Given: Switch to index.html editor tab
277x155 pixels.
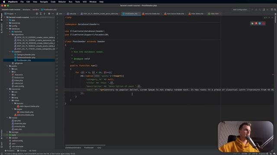Looking at the screenshot, I should point(213,13).
